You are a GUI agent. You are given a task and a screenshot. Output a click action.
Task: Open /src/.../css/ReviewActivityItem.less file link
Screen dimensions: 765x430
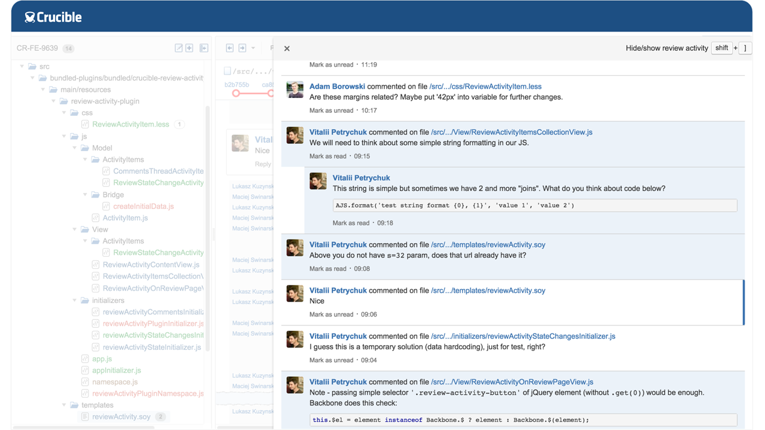click(485, 87)
